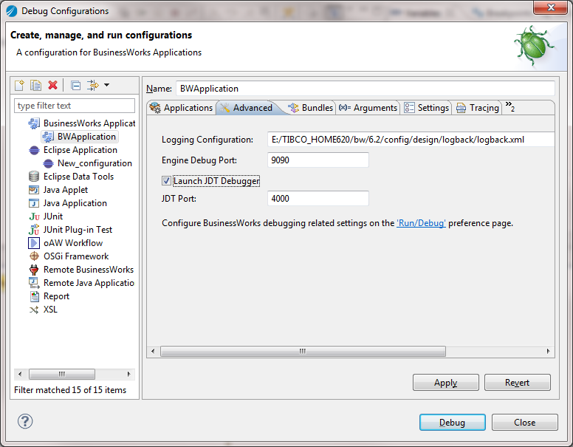Click the Name input field
This screenshot has width=573, height=447.
pos(365,89)
